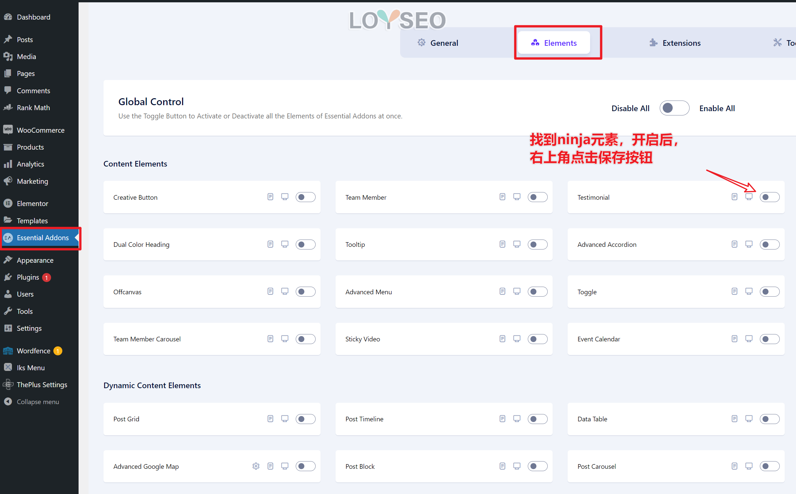Toggle Post Grid element on

point(305,419)
